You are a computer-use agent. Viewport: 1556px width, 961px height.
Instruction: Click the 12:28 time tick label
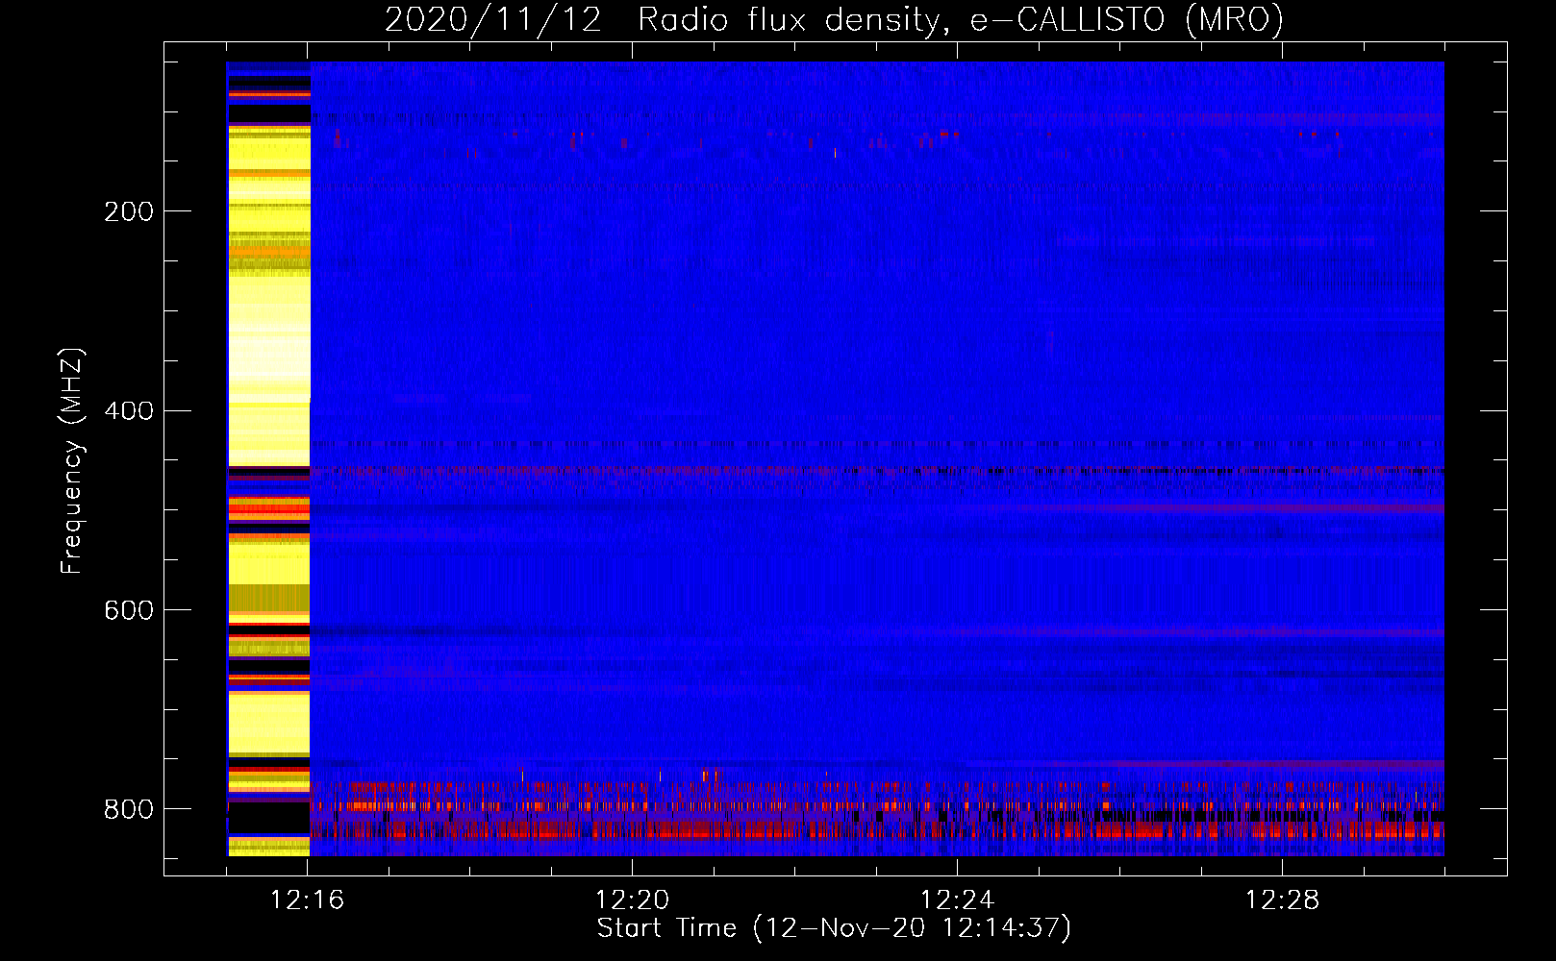pos(1283,900)
